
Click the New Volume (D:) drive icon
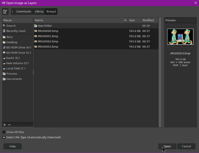pyautogui.click(x=4, y=63)
